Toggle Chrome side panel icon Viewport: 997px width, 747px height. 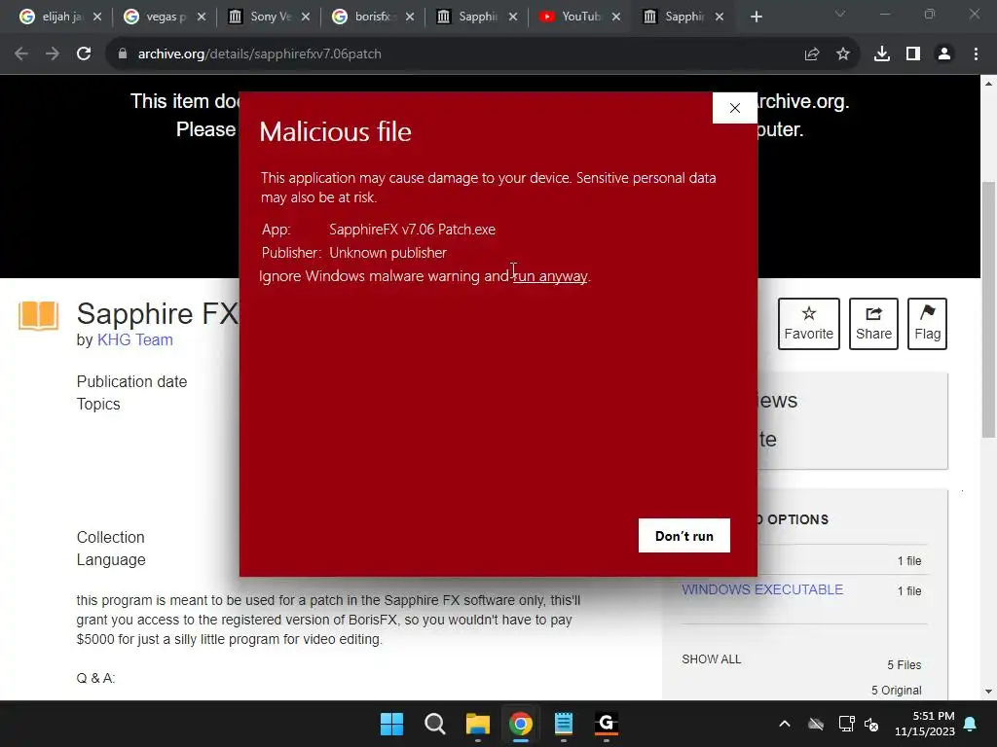click(x=913, y=54)
